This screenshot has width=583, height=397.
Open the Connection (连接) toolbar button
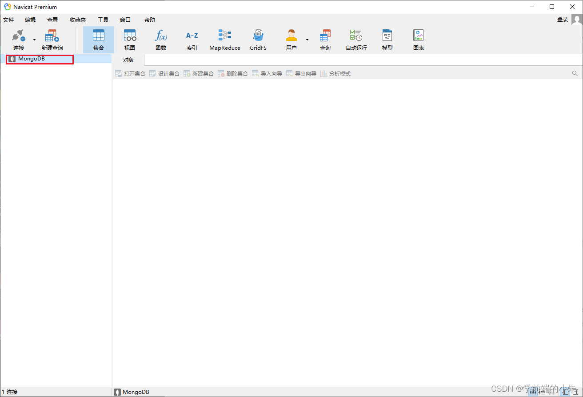19,40
